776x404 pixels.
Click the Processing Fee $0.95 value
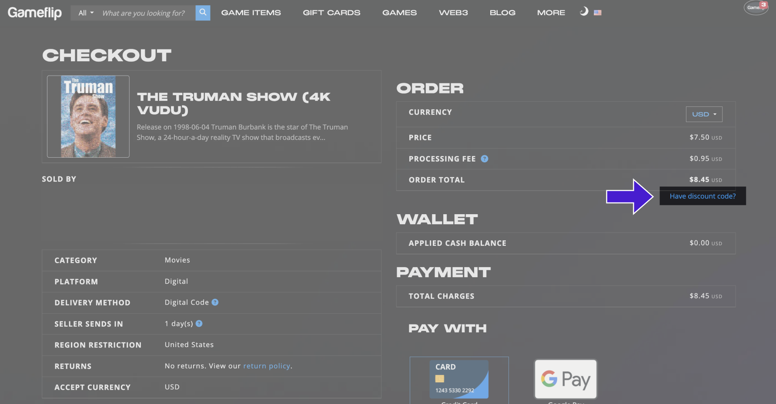[706, 159]
